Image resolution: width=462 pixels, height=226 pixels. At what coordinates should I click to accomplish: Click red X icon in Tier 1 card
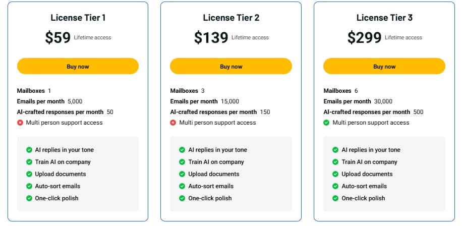click(20, 123)
